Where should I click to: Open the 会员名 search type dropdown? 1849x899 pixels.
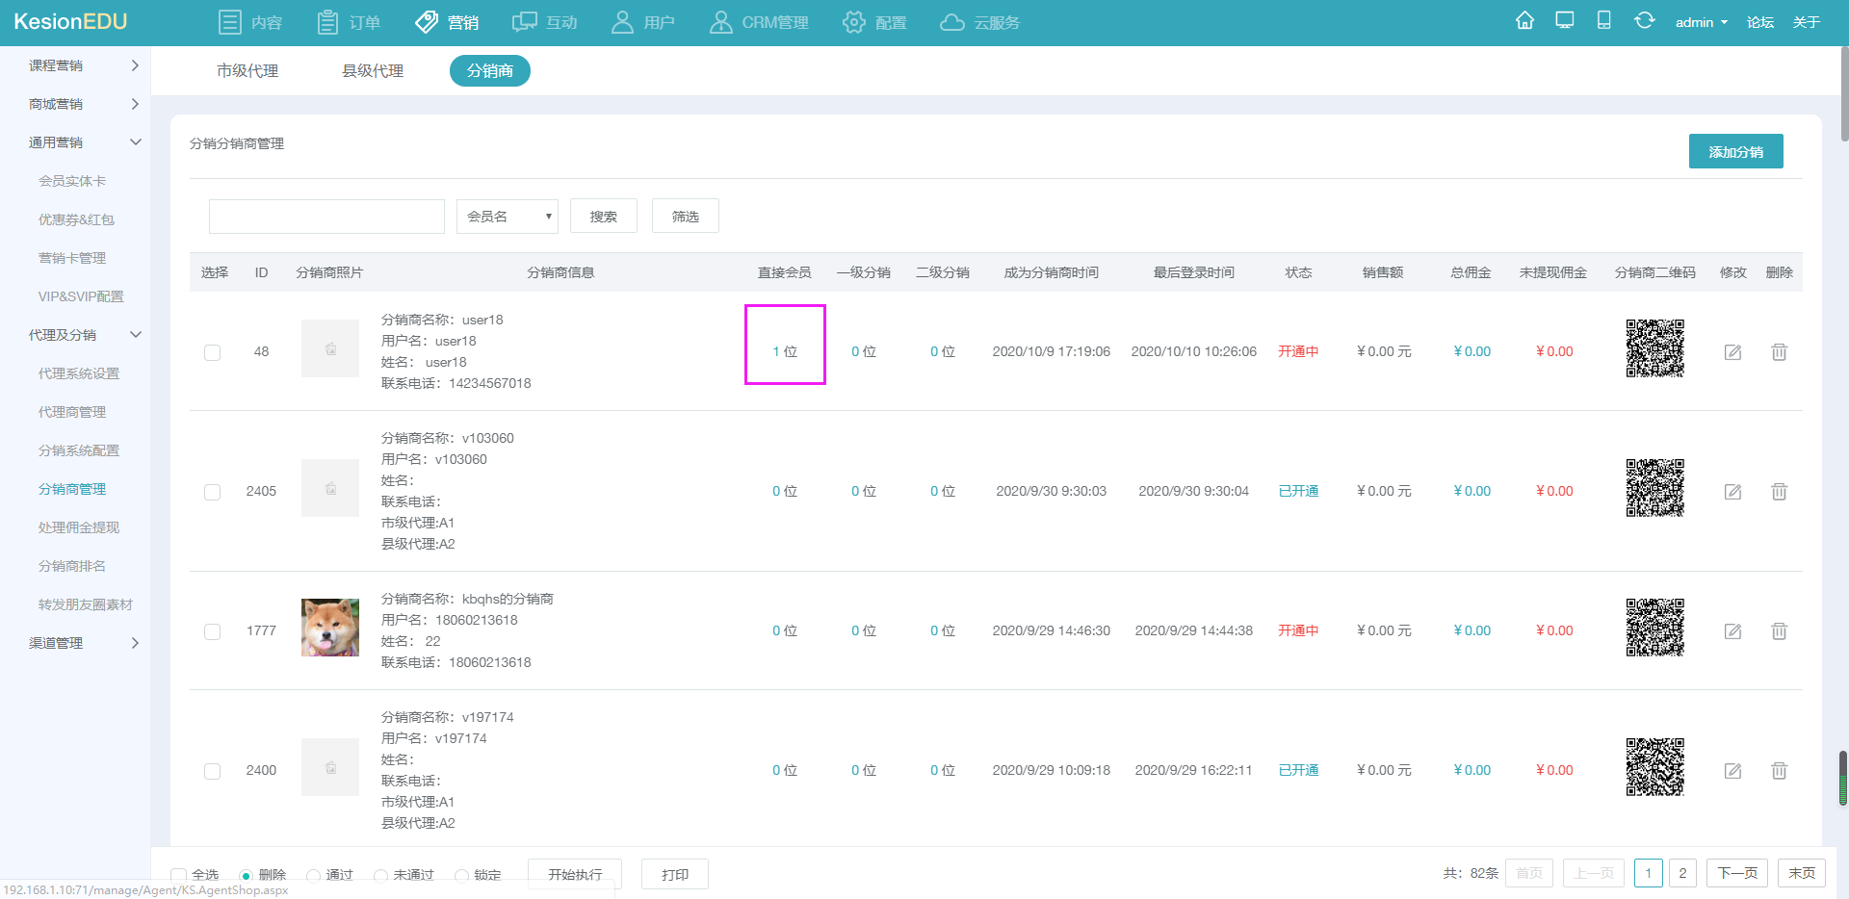508,217
